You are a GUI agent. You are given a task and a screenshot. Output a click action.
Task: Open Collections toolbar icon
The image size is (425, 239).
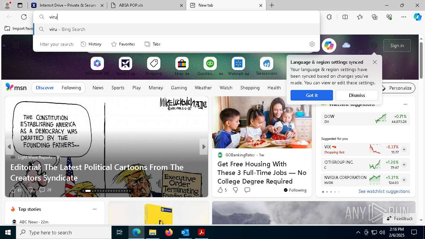(x=375, y=17)
